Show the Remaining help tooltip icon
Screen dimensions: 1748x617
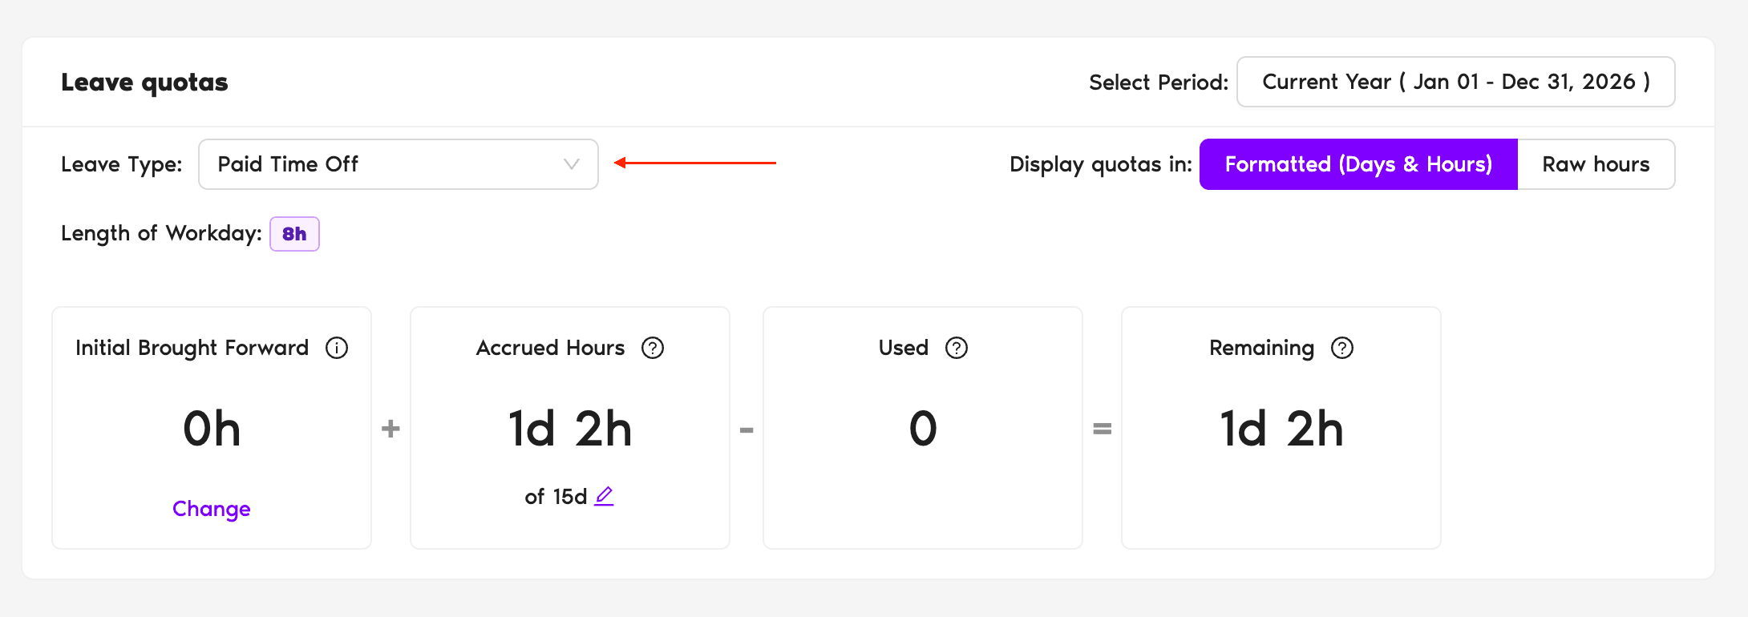coord(1342,348)
